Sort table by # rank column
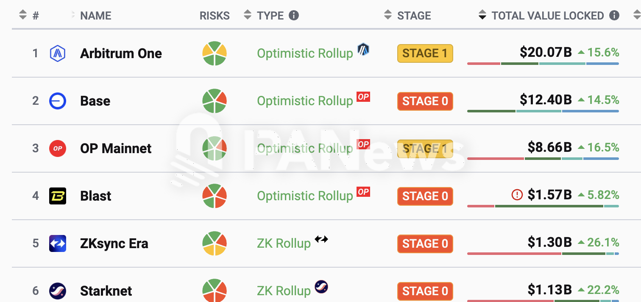The width and height of the screenshot is (641, 302). tap(23, 15)
